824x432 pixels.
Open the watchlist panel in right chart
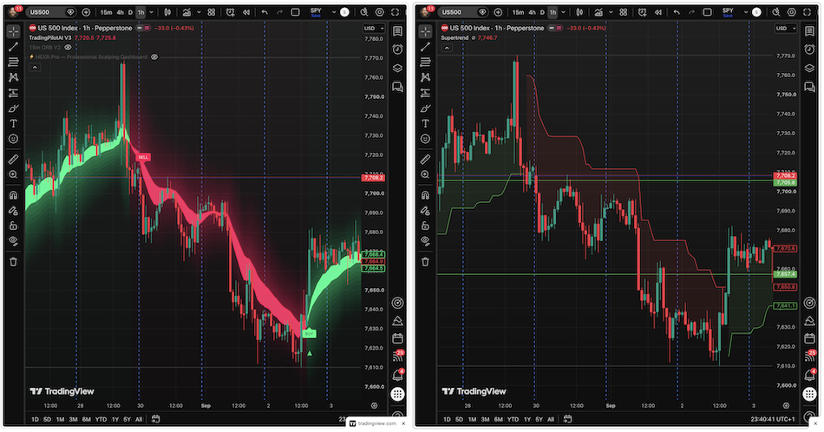809,31
